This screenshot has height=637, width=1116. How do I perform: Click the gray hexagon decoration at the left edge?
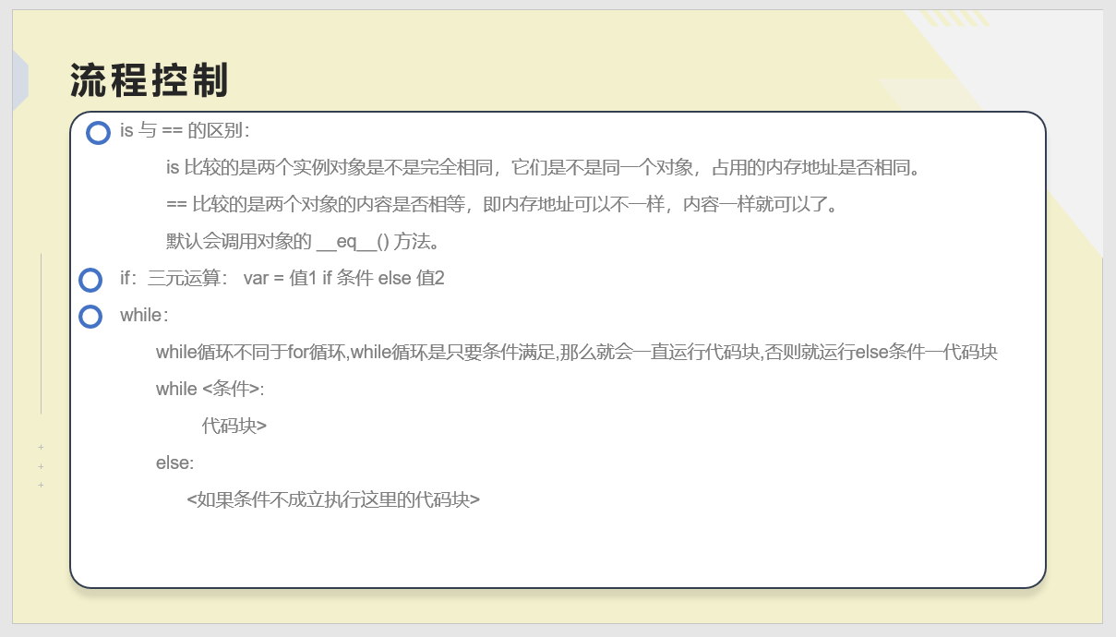pyautogui.click(x=20, y=81)
